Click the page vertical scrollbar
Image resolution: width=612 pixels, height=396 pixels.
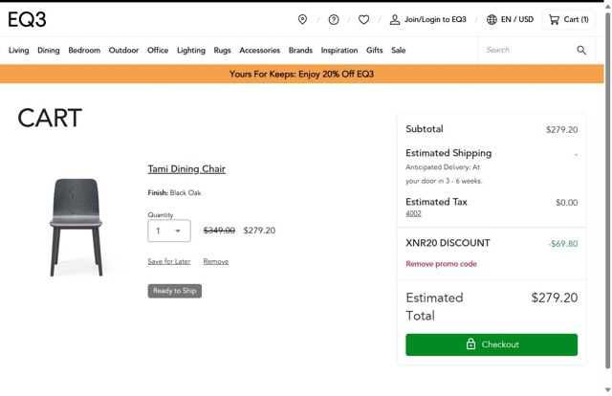pos(608,191)
